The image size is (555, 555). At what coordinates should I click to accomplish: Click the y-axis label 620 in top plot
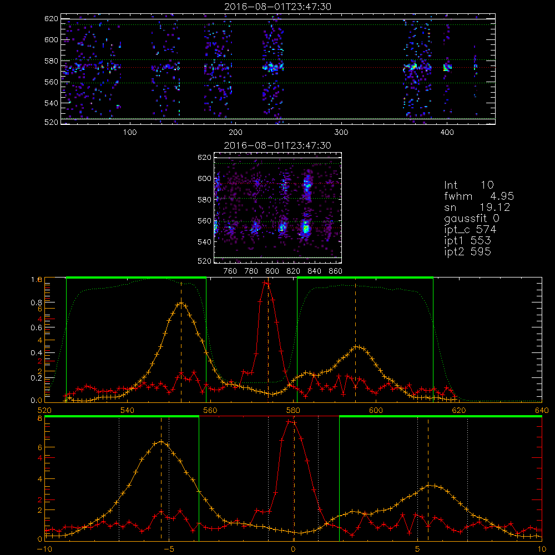click(x=51, y=19)
